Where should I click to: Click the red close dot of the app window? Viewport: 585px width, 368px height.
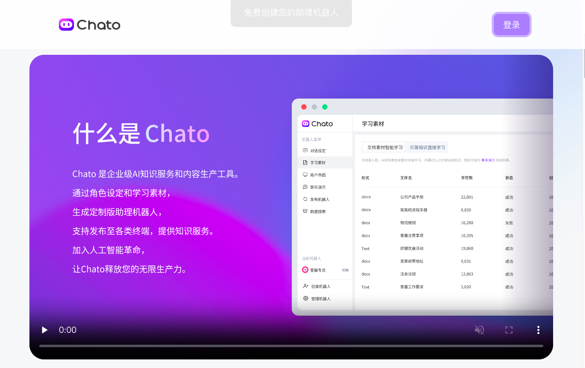click(x=304, y=107)
